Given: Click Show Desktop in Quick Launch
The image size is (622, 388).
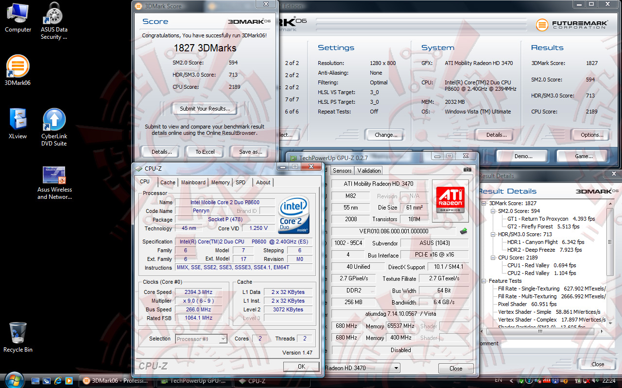Looking at the screenshot, I should [36, 381].
